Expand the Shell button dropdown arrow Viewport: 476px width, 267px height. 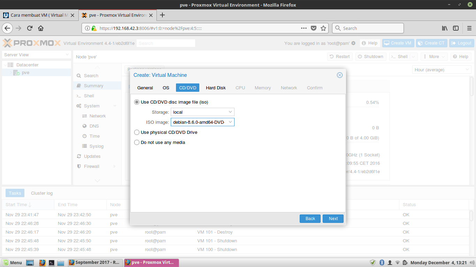click(413, 56)
